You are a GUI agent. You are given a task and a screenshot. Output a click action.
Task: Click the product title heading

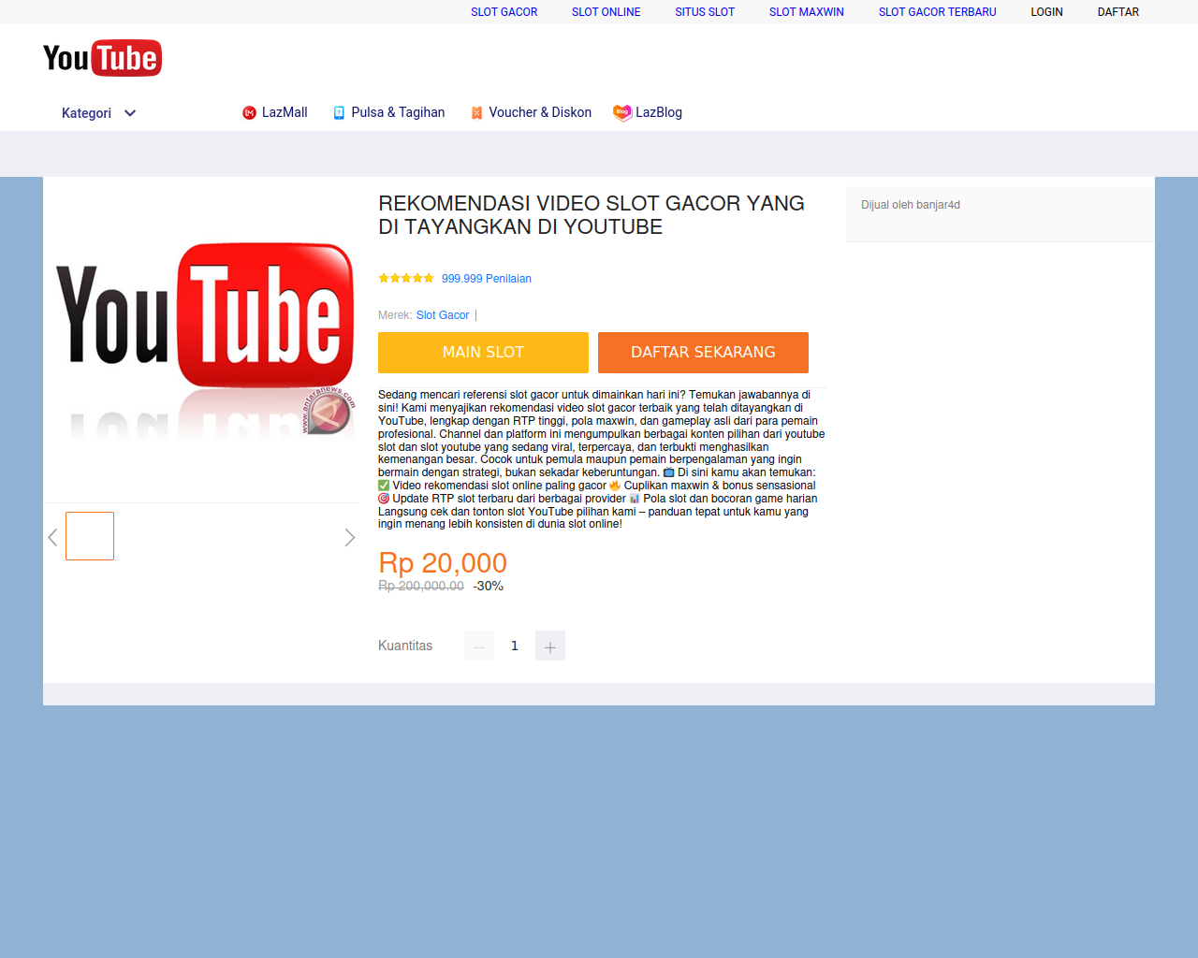point(592,215)
